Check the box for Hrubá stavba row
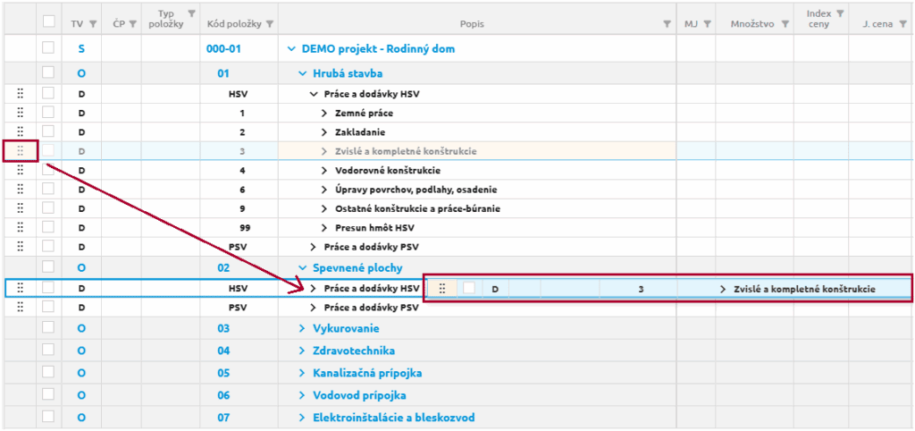 pos(48,73)
